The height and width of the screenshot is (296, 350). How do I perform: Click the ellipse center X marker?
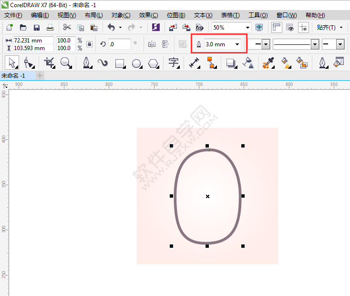(x=207, y=196)
